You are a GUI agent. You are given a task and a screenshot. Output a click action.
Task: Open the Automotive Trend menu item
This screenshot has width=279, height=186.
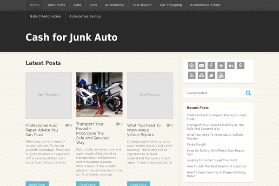click(205, 5)
